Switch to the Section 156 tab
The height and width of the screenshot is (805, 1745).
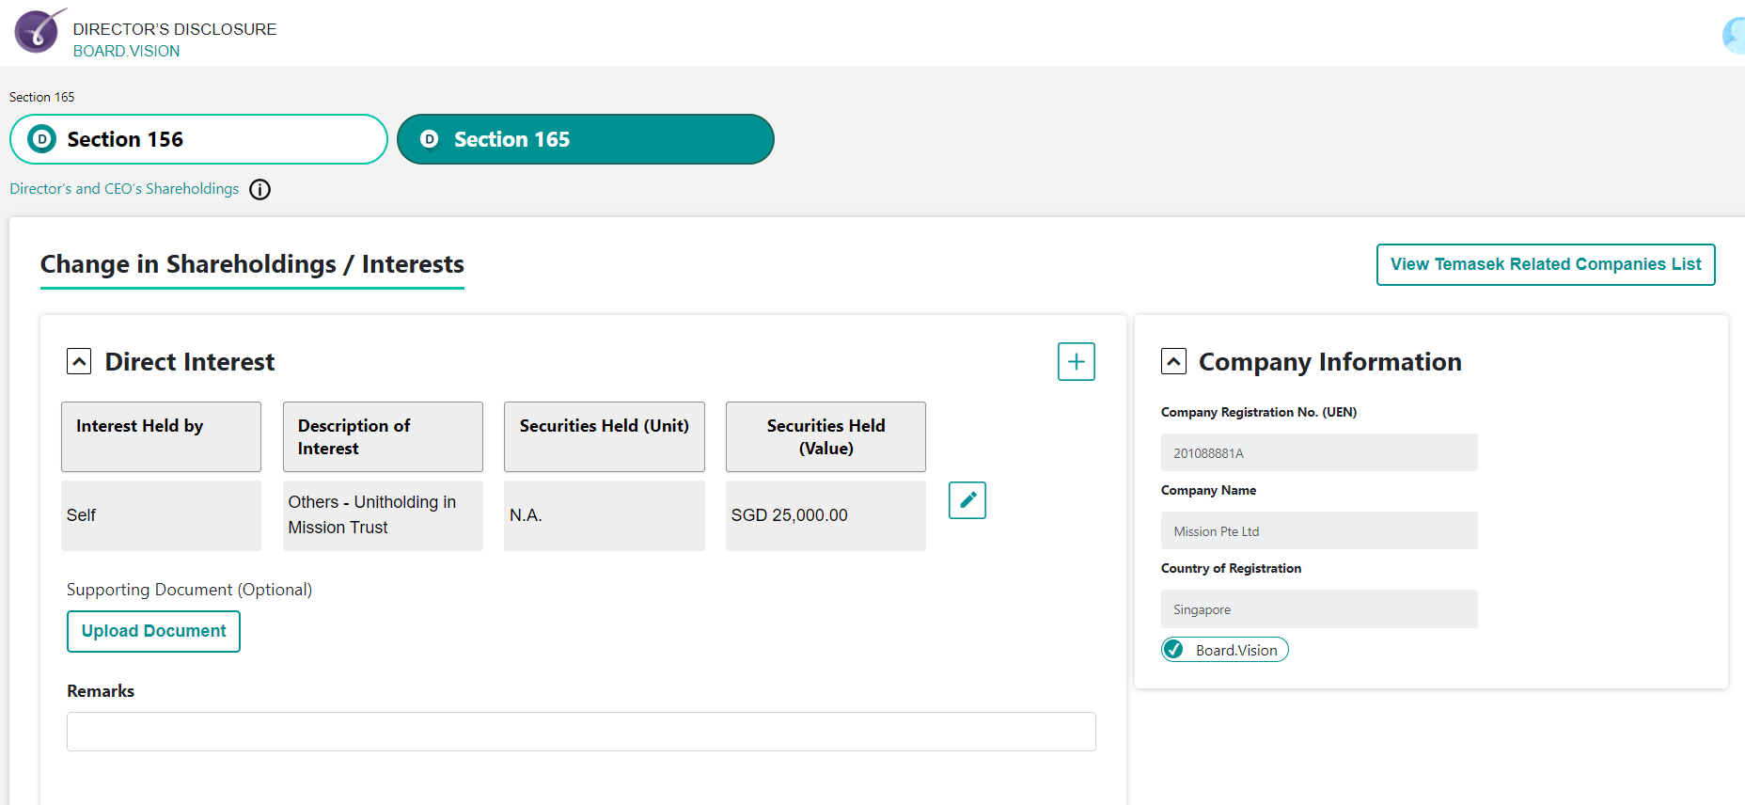198,139
